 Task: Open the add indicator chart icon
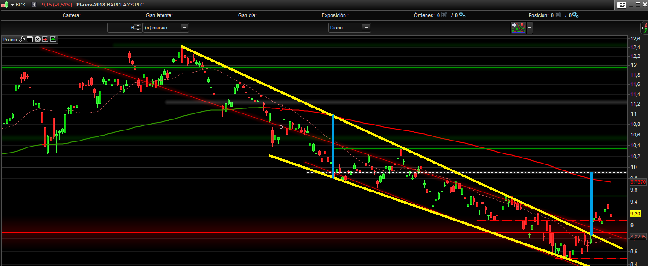tap(518, 28)
